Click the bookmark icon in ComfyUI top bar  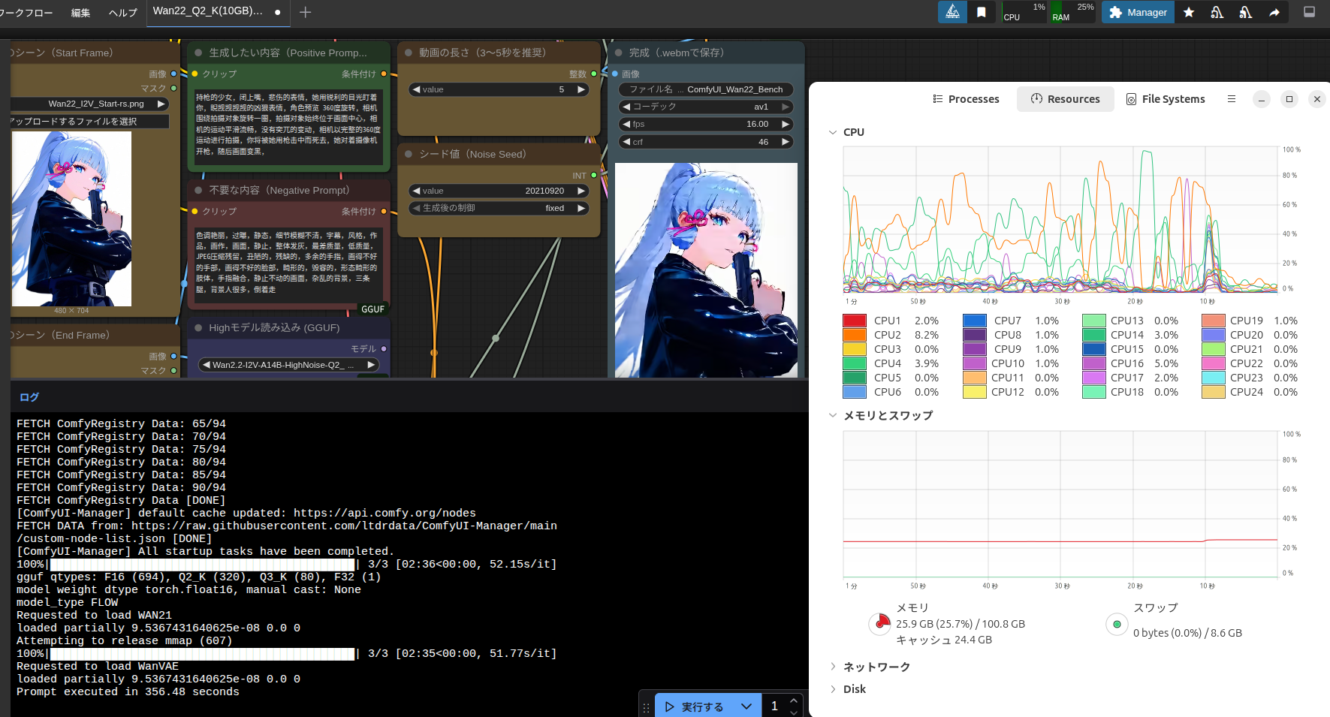point(982,12)
